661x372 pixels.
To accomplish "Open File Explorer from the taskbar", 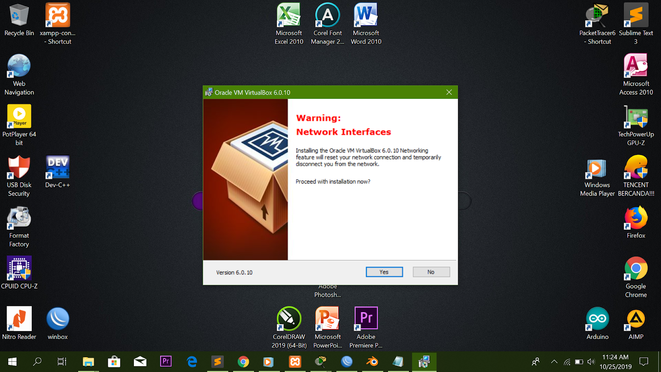I will [x=88, y=362].
